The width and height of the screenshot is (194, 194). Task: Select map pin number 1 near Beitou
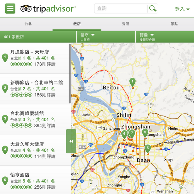pyautogui.click(x=133, y=82)
